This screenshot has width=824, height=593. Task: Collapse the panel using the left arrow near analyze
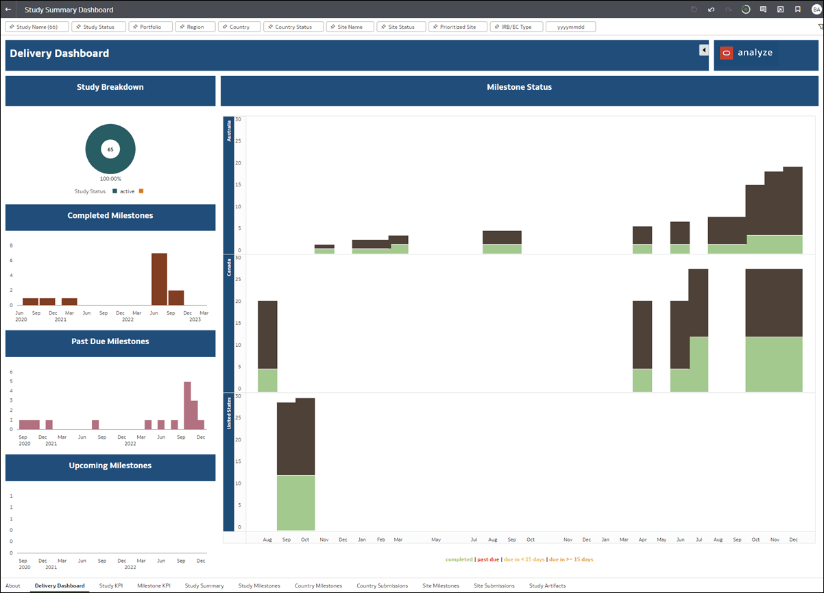tap(703, 49)
